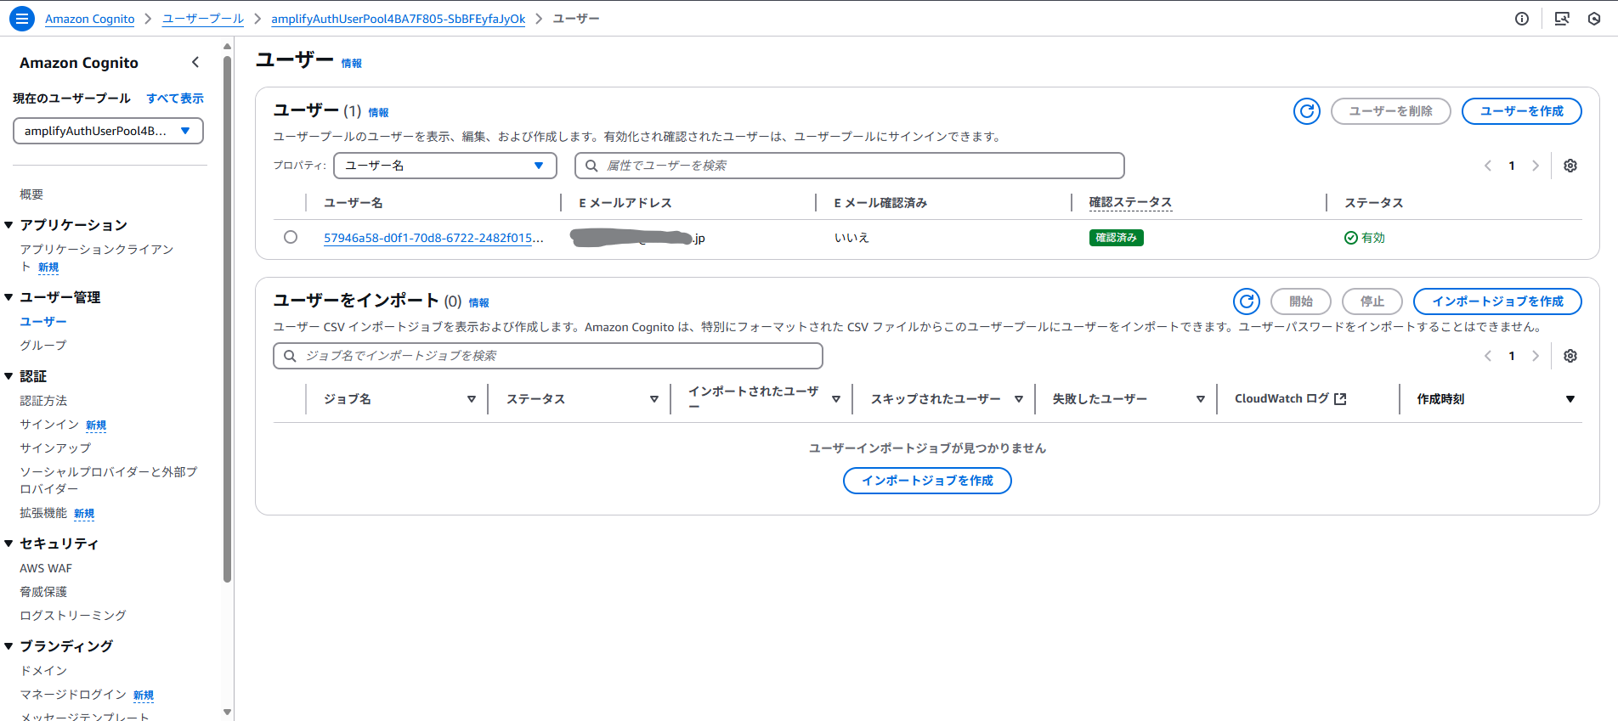Click 情報 link beside the page title
Image resolution: width=1618 pixels, height=721 pixels.
tap(351, 64)
